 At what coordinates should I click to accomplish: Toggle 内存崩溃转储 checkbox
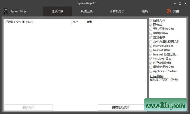[x=151, y=63]
